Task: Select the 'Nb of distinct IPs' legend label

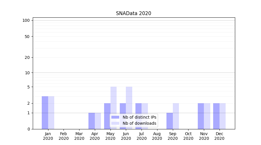Action: pos(139,117)
